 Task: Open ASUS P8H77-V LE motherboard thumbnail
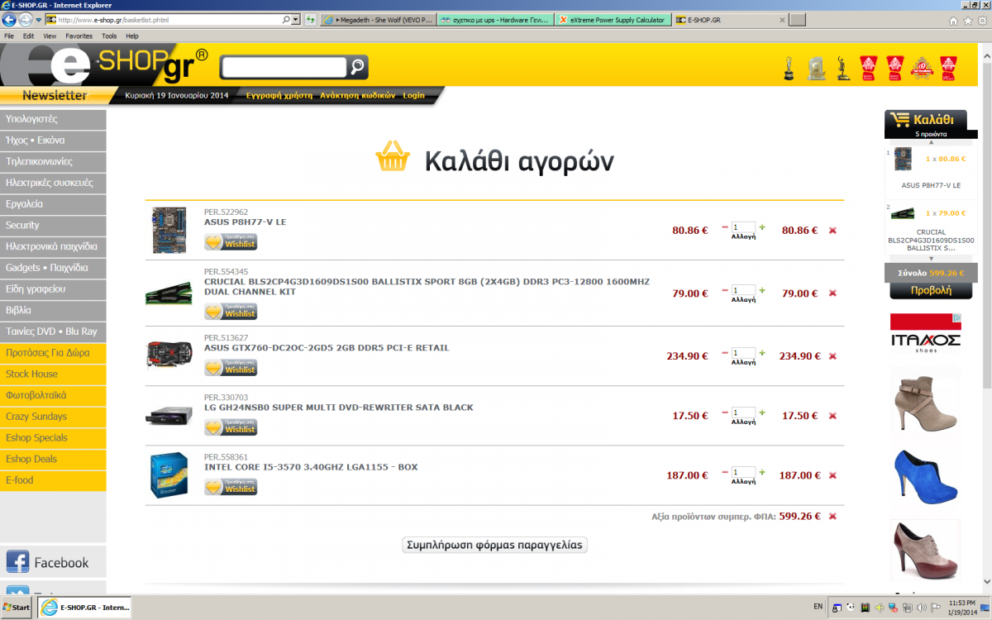[x=170, y=230]
